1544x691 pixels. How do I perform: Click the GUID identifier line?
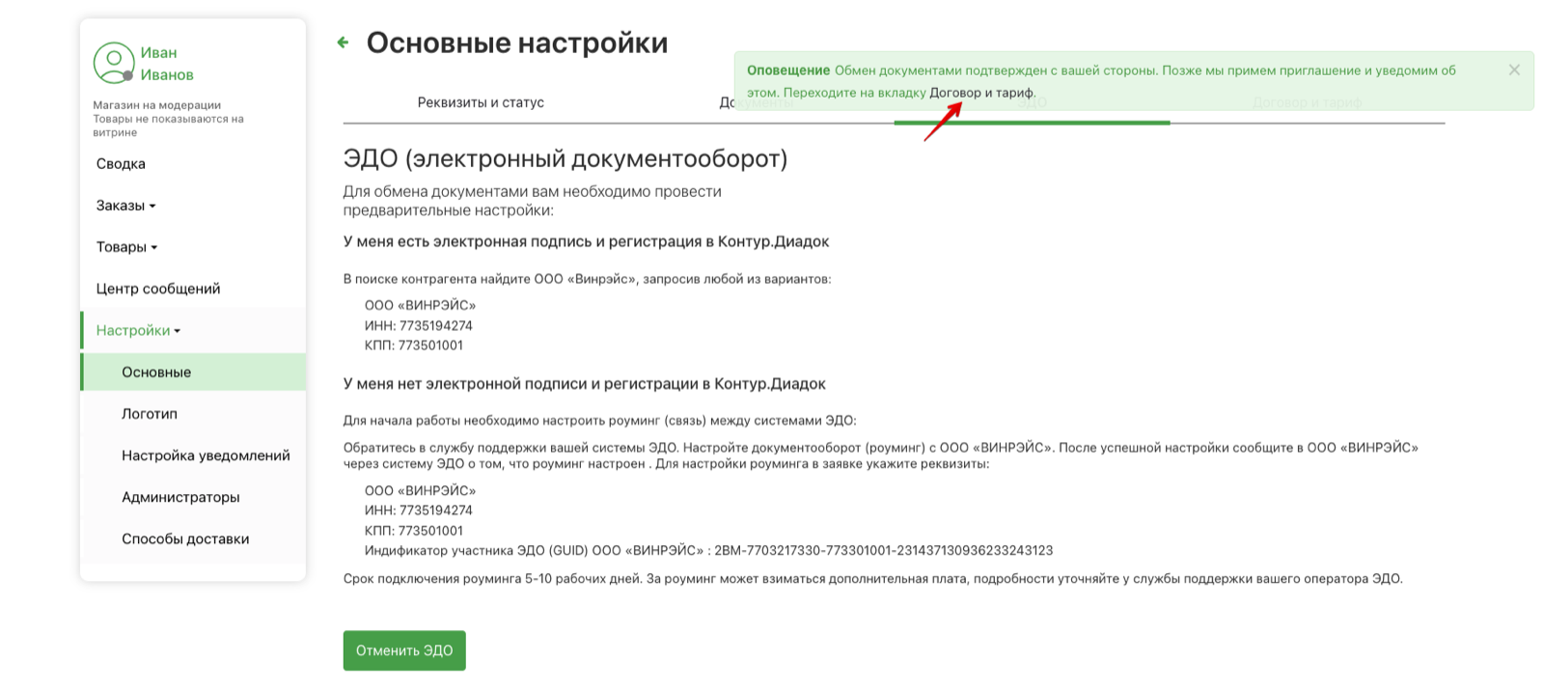coord(708,550)
